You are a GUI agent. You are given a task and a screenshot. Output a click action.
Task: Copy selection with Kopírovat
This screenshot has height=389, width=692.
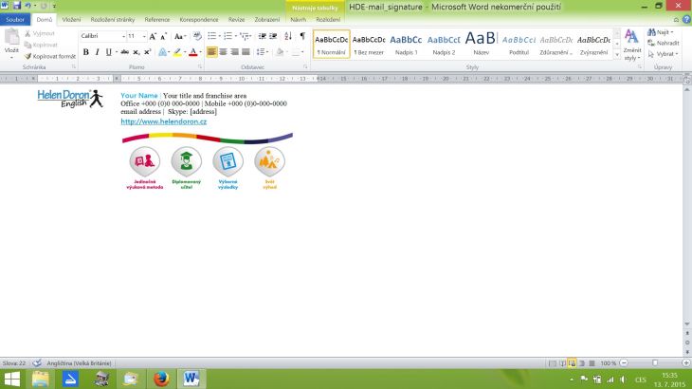pyautogui.click(x=41, y=45)
